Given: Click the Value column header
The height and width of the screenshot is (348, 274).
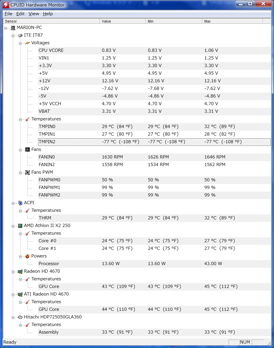Looking at the screenshot, I should click(122, 21).
